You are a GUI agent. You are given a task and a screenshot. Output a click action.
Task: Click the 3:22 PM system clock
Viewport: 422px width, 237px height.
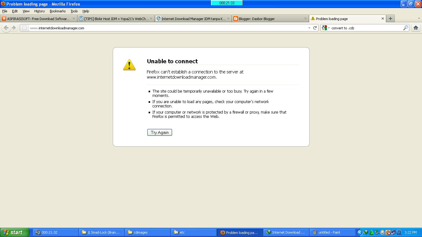410,232
